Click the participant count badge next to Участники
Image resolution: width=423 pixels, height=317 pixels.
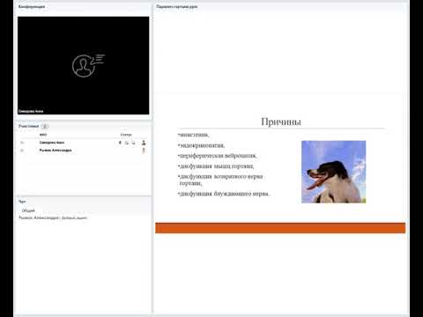(45, 126)
